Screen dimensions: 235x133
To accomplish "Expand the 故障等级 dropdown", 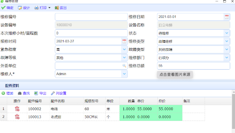I will coord(124,58).
